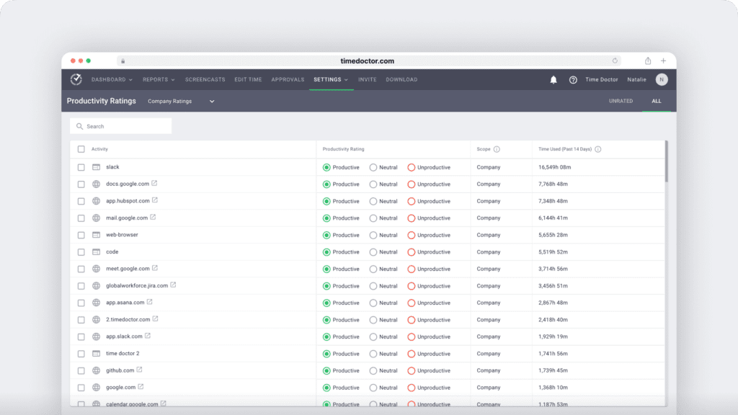The width and height of the screenshot is (738, 415).
Task: Switch to the Unrated tab
Action: 621,101
